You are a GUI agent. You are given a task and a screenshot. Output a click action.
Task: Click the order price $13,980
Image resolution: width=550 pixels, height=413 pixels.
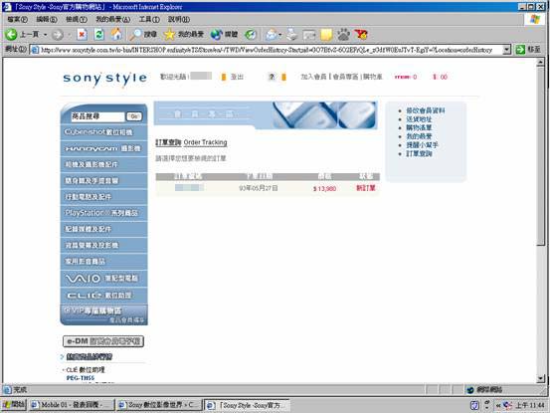[x=324, y=189]
